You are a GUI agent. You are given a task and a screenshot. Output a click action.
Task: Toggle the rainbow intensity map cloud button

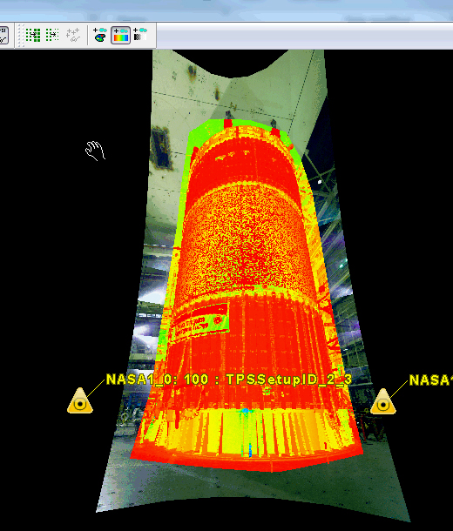120,35
